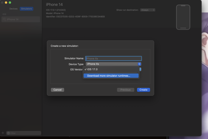Viewport: 208px width, 139px height.
Task: Click the iOS section label in sidebar
Action: coord(4,14)
